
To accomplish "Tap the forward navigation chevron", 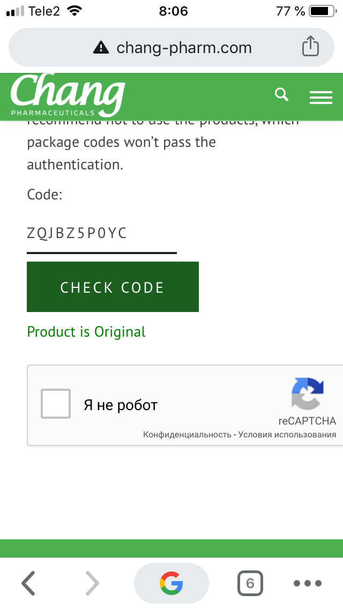I will tap(92, 583).
